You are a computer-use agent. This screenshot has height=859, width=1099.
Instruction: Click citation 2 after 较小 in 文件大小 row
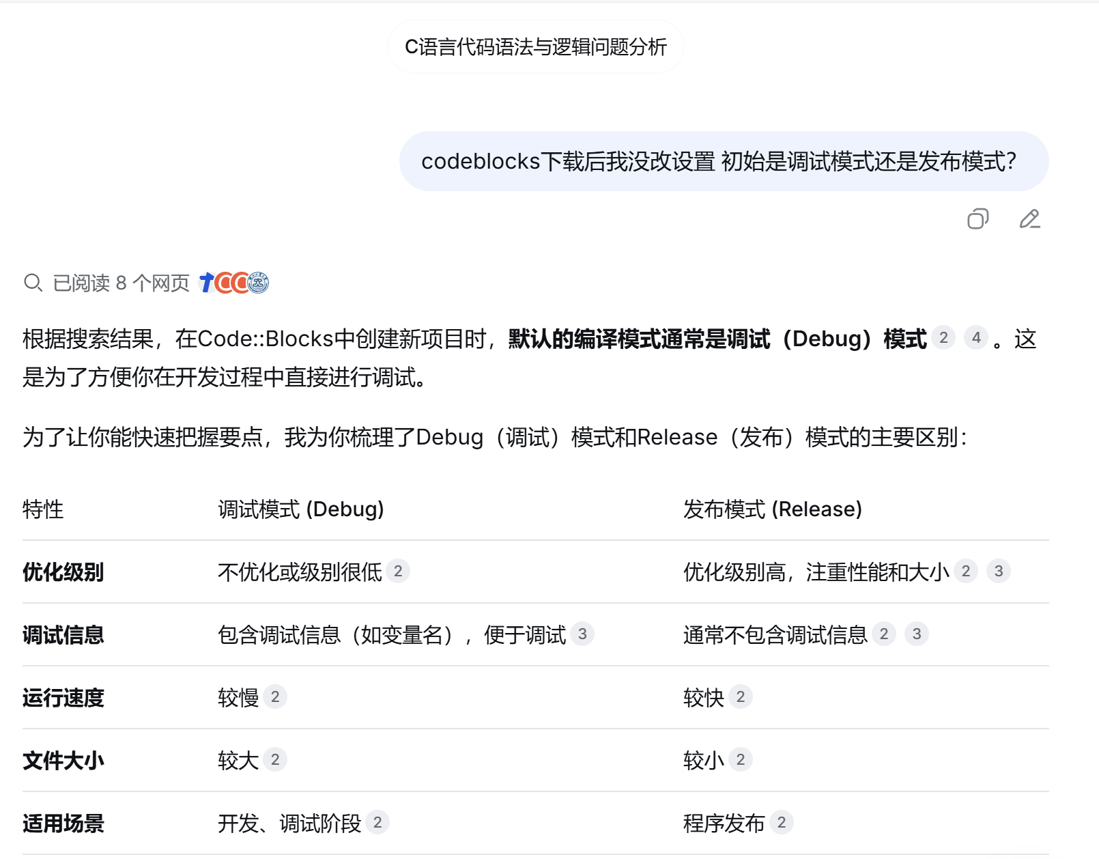[x=740, y=759]
